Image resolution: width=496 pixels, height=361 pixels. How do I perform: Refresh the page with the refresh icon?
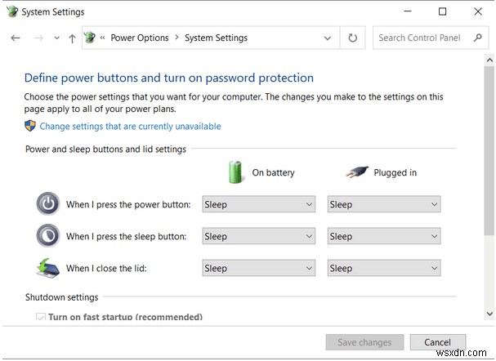coord(353,38)
